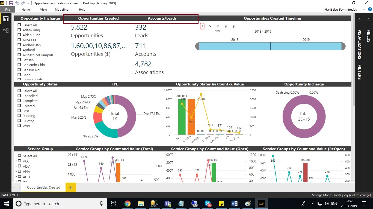Open the File menu
This screenshot has height=209, width=373.
[x=8, y=10]
